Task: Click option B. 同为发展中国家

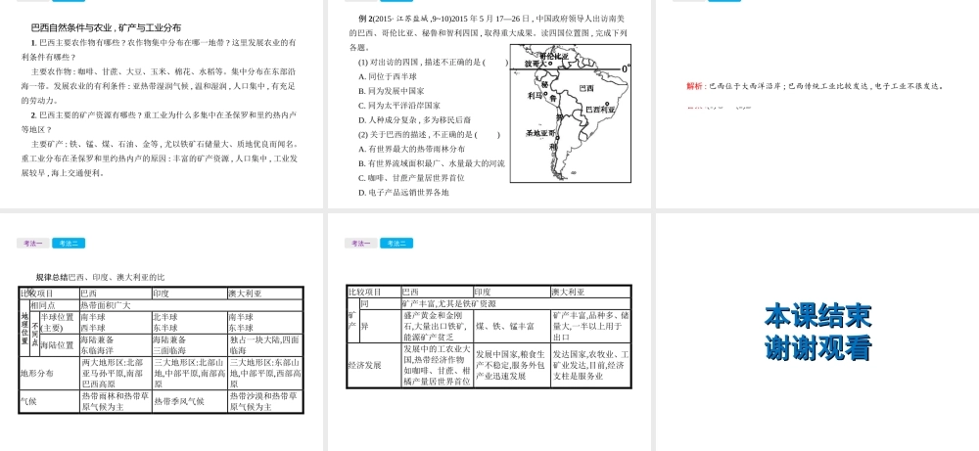Action: point(392,90)
